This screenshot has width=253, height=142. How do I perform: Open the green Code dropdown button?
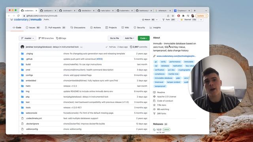143,38
